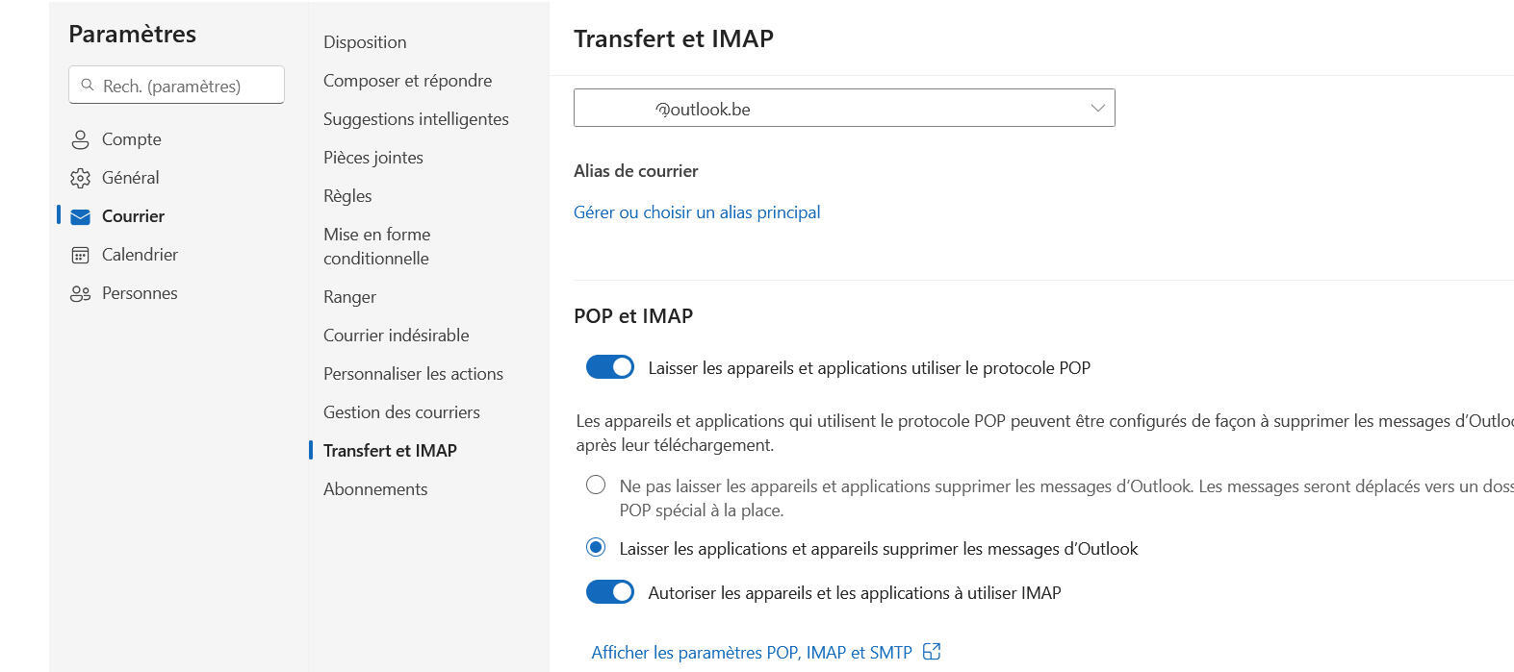The width and height of the screenshot is (1514, 672).
Task: Click the external link icon beside SMTP
Action: pos(931,652)
